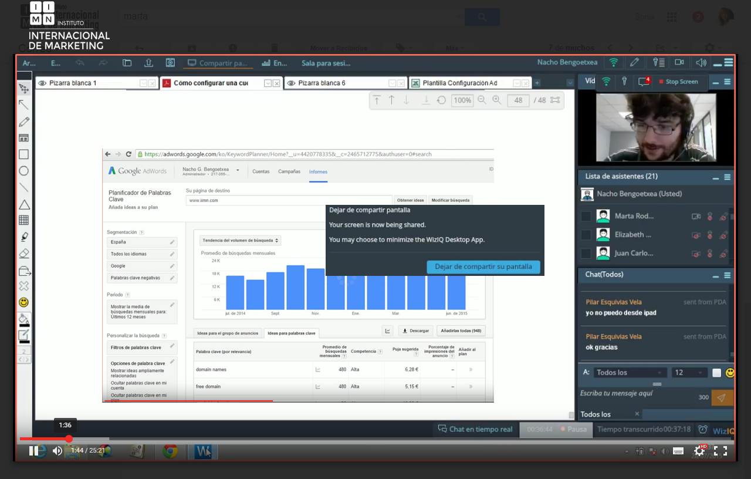Select the straight line tool

pos(24,187)
